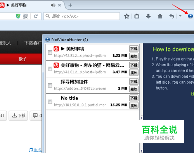194x153 pixels.
Task: Reload the page with refresh icon
Action: (x=36, y=16)
